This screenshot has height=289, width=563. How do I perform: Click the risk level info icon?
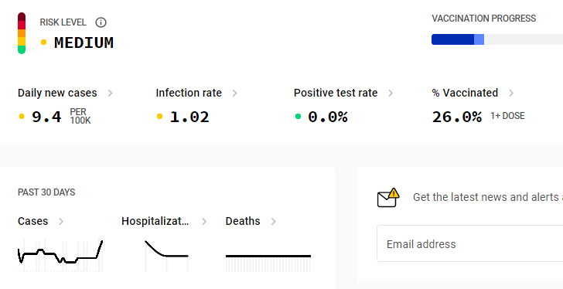coord(101,22)
